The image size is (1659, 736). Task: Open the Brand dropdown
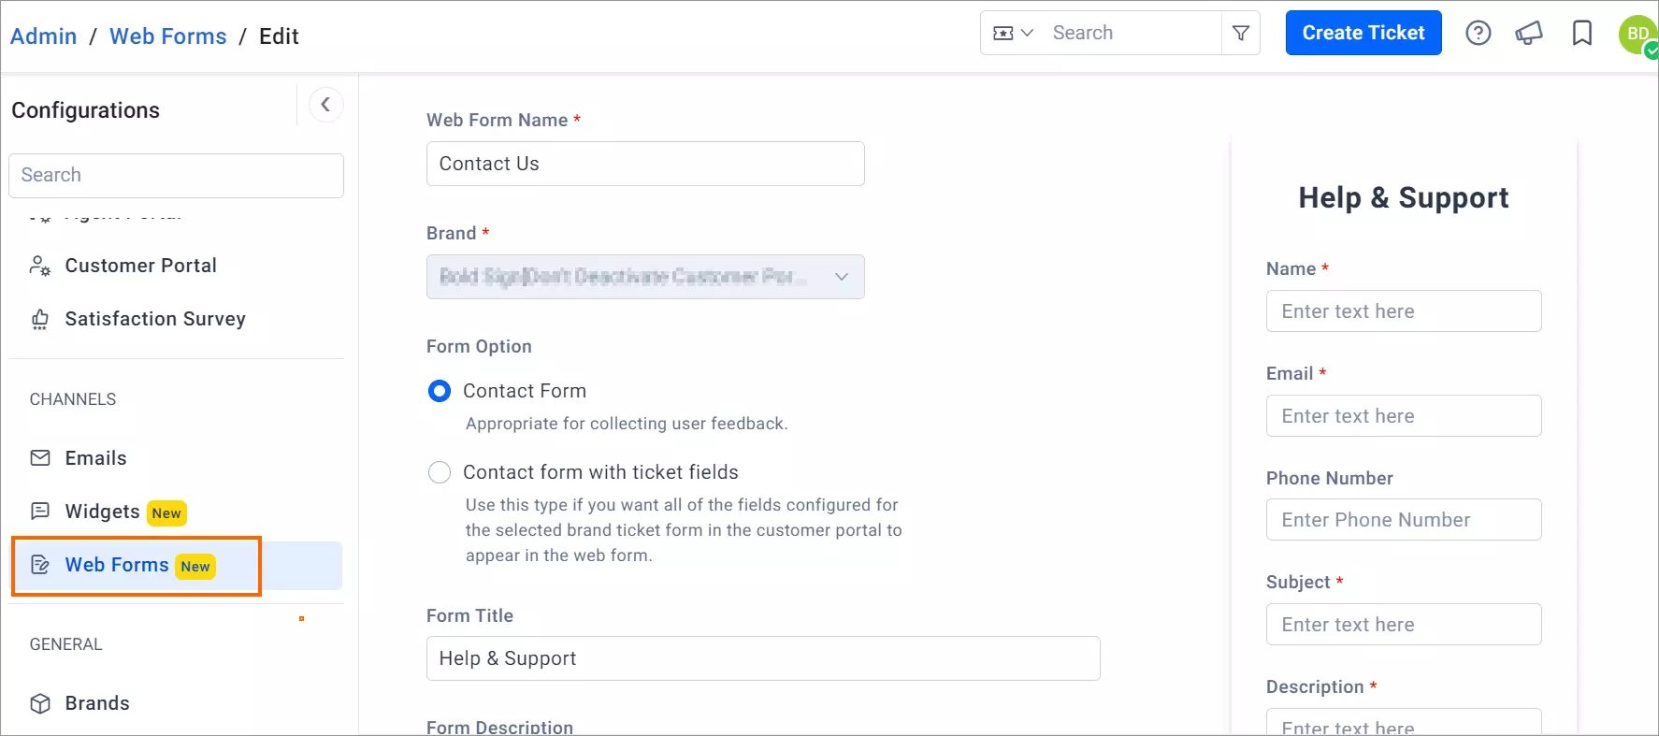pyautogui.click(x=645, y=277)
